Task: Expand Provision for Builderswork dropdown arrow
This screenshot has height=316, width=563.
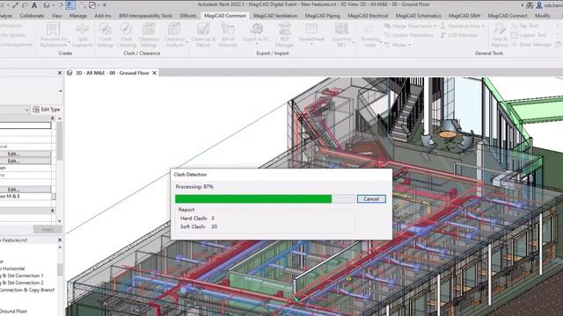Action: coord(69,42)
